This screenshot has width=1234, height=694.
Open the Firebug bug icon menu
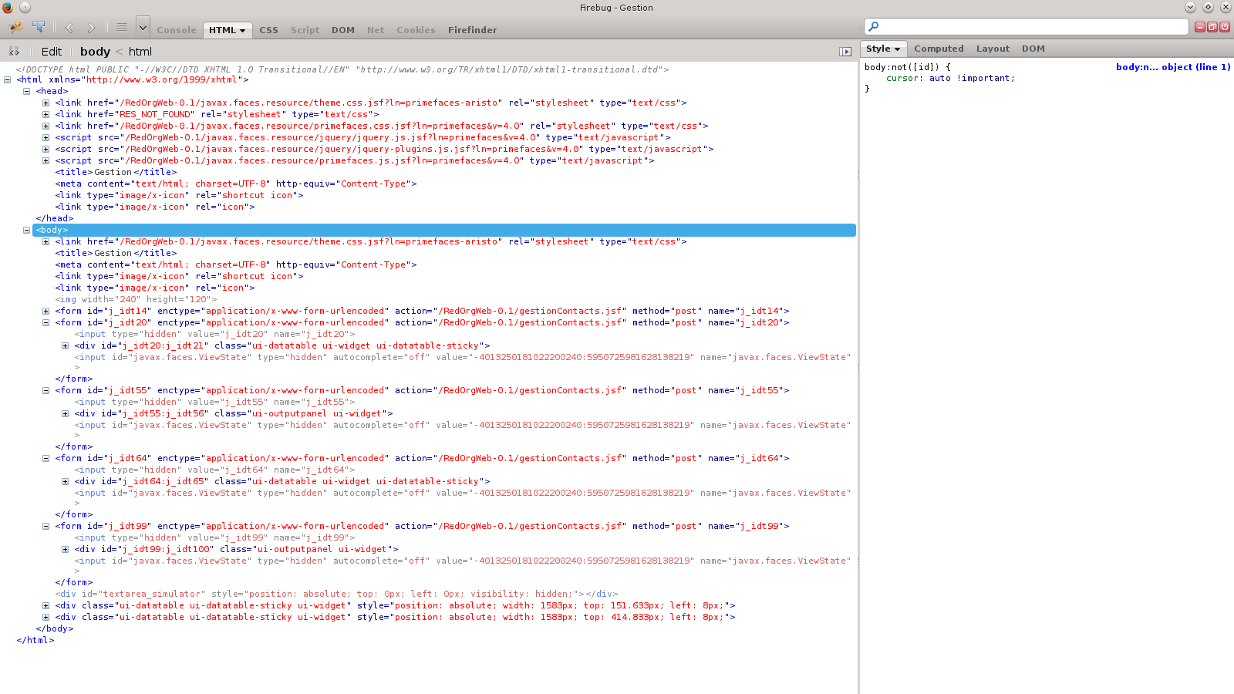point(15,28)
